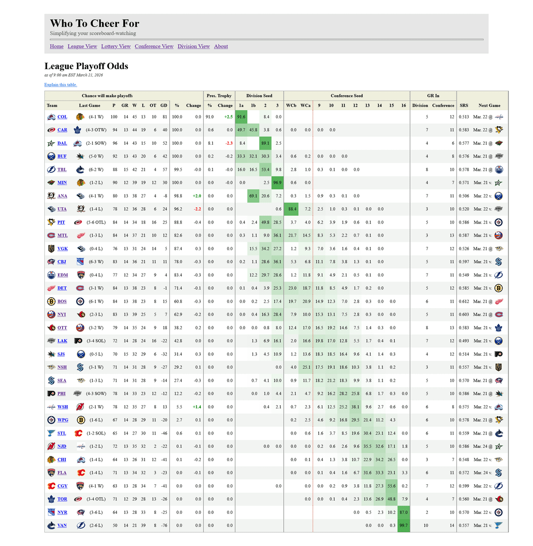This screenshot has width=533, height=546.
Task: Click the Flames logo beside the CGY link
Action: [x=51, y=485]
